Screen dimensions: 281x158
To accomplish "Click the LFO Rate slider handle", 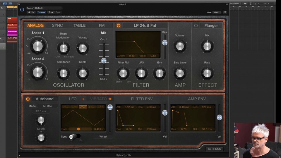I will 78,129.
